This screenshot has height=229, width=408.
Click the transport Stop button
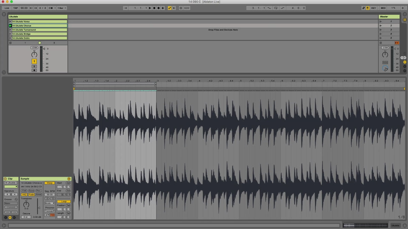(x=154, y=8)
